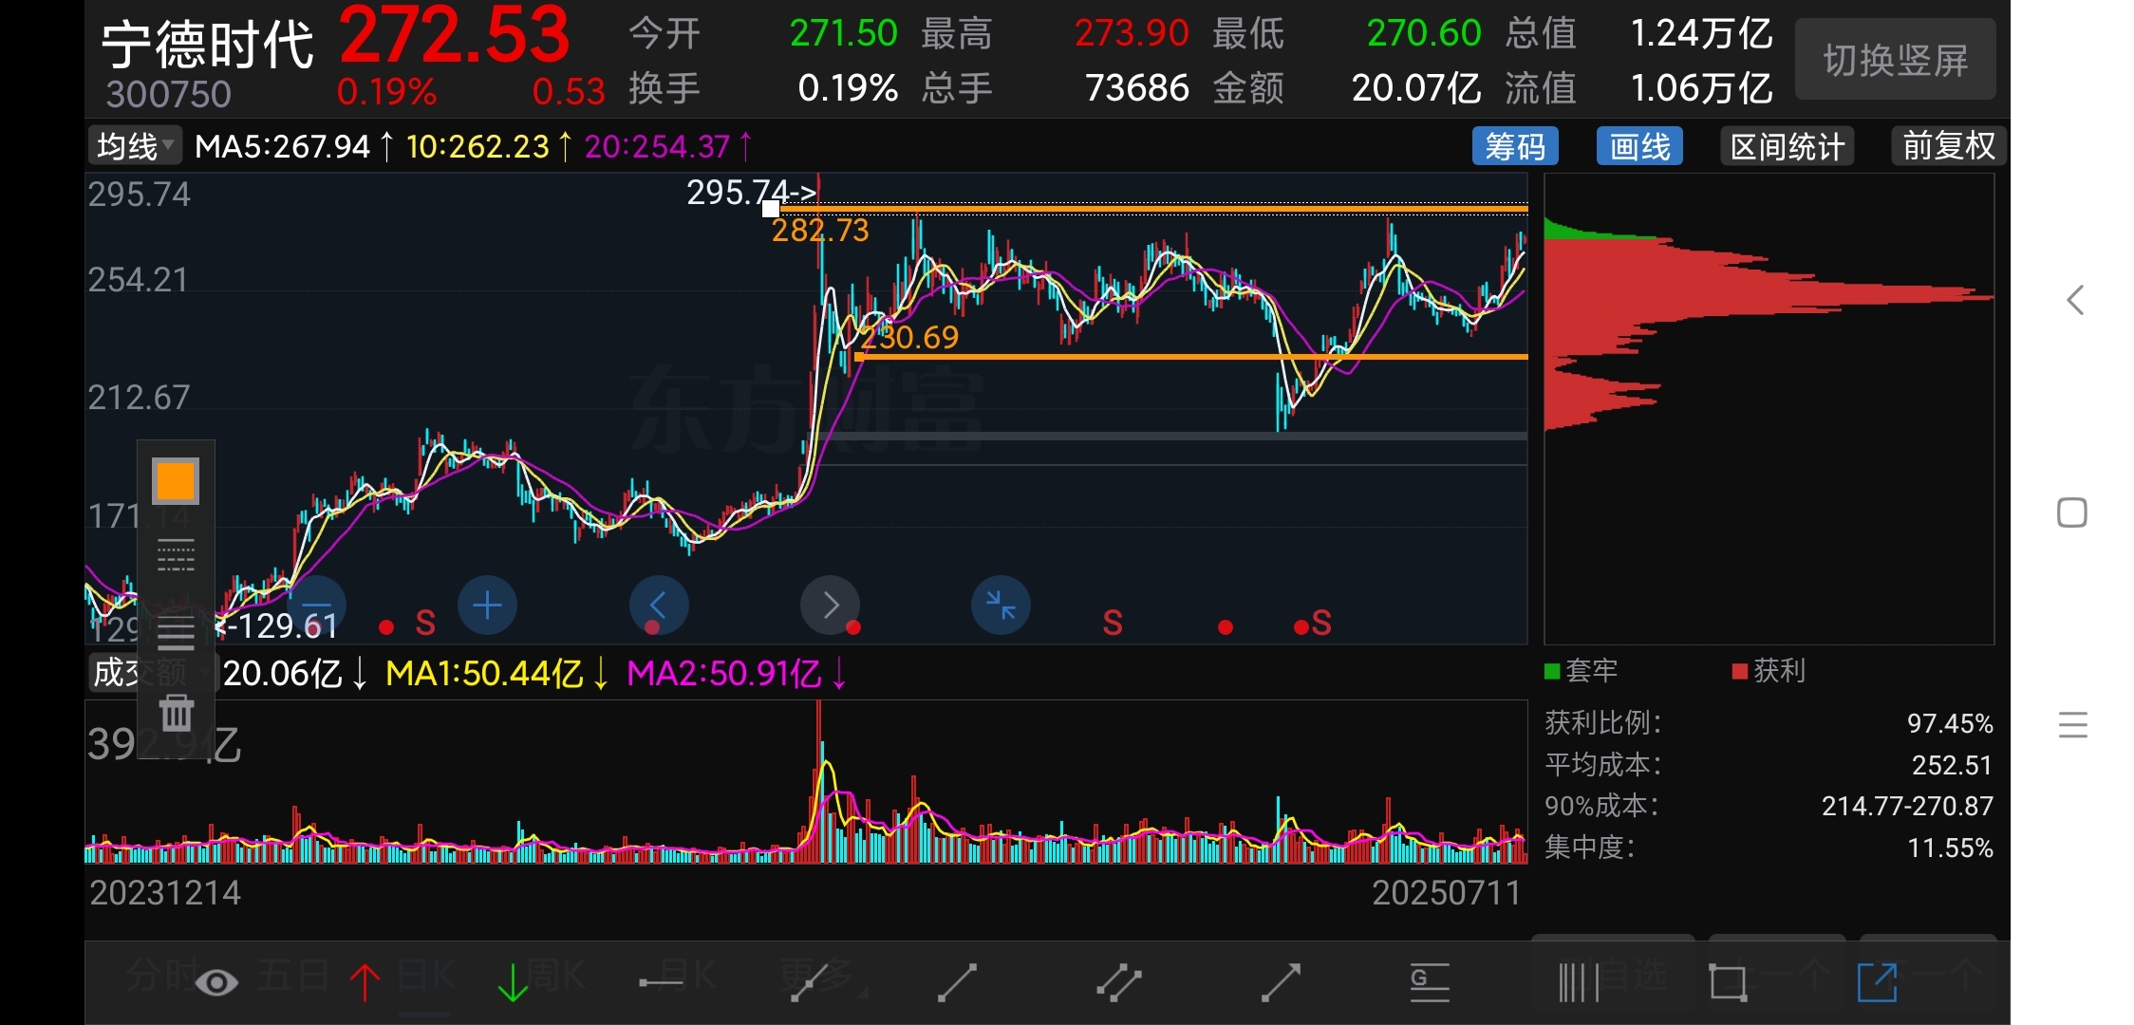
Task: Select the rectangle drawing tool
Action: click(x=1728, y=983)
